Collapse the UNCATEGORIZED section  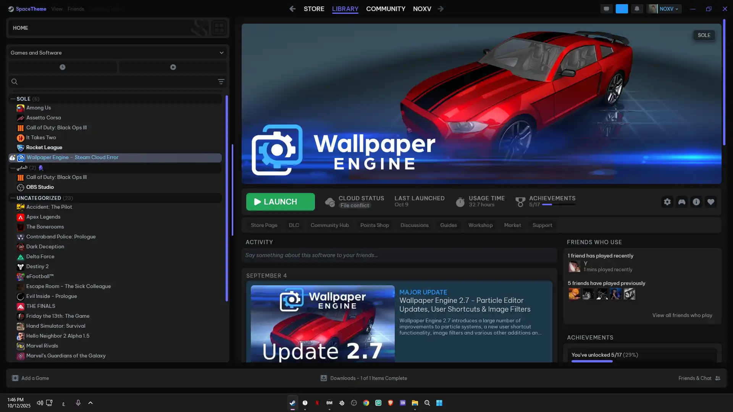point(13,198)
